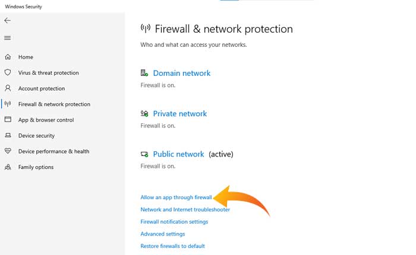Open Public network settings

[178, 154]
